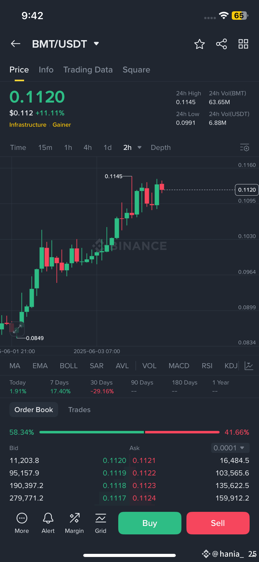This screenshot has width=259, height=562.
Task: Open the More icon in bottom bar
Action: pyautogui.click(x=22, y=523)
